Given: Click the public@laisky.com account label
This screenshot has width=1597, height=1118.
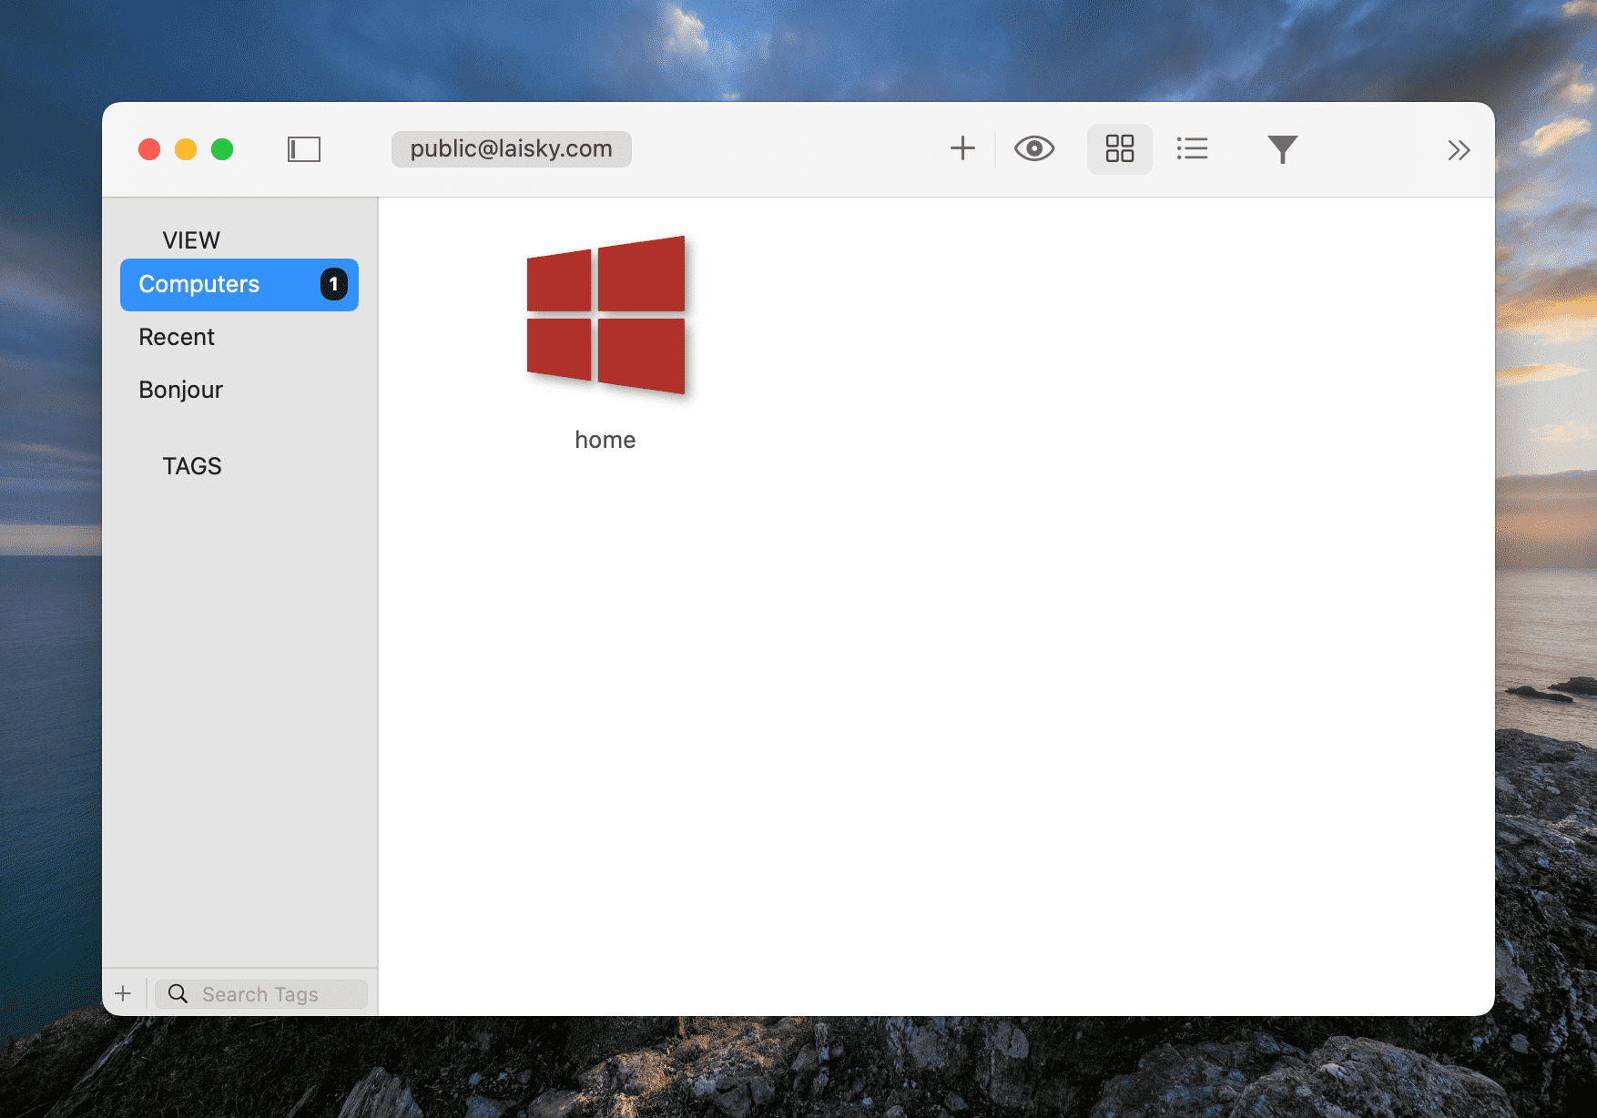Looking at the screenshot, I should (511, 149).
